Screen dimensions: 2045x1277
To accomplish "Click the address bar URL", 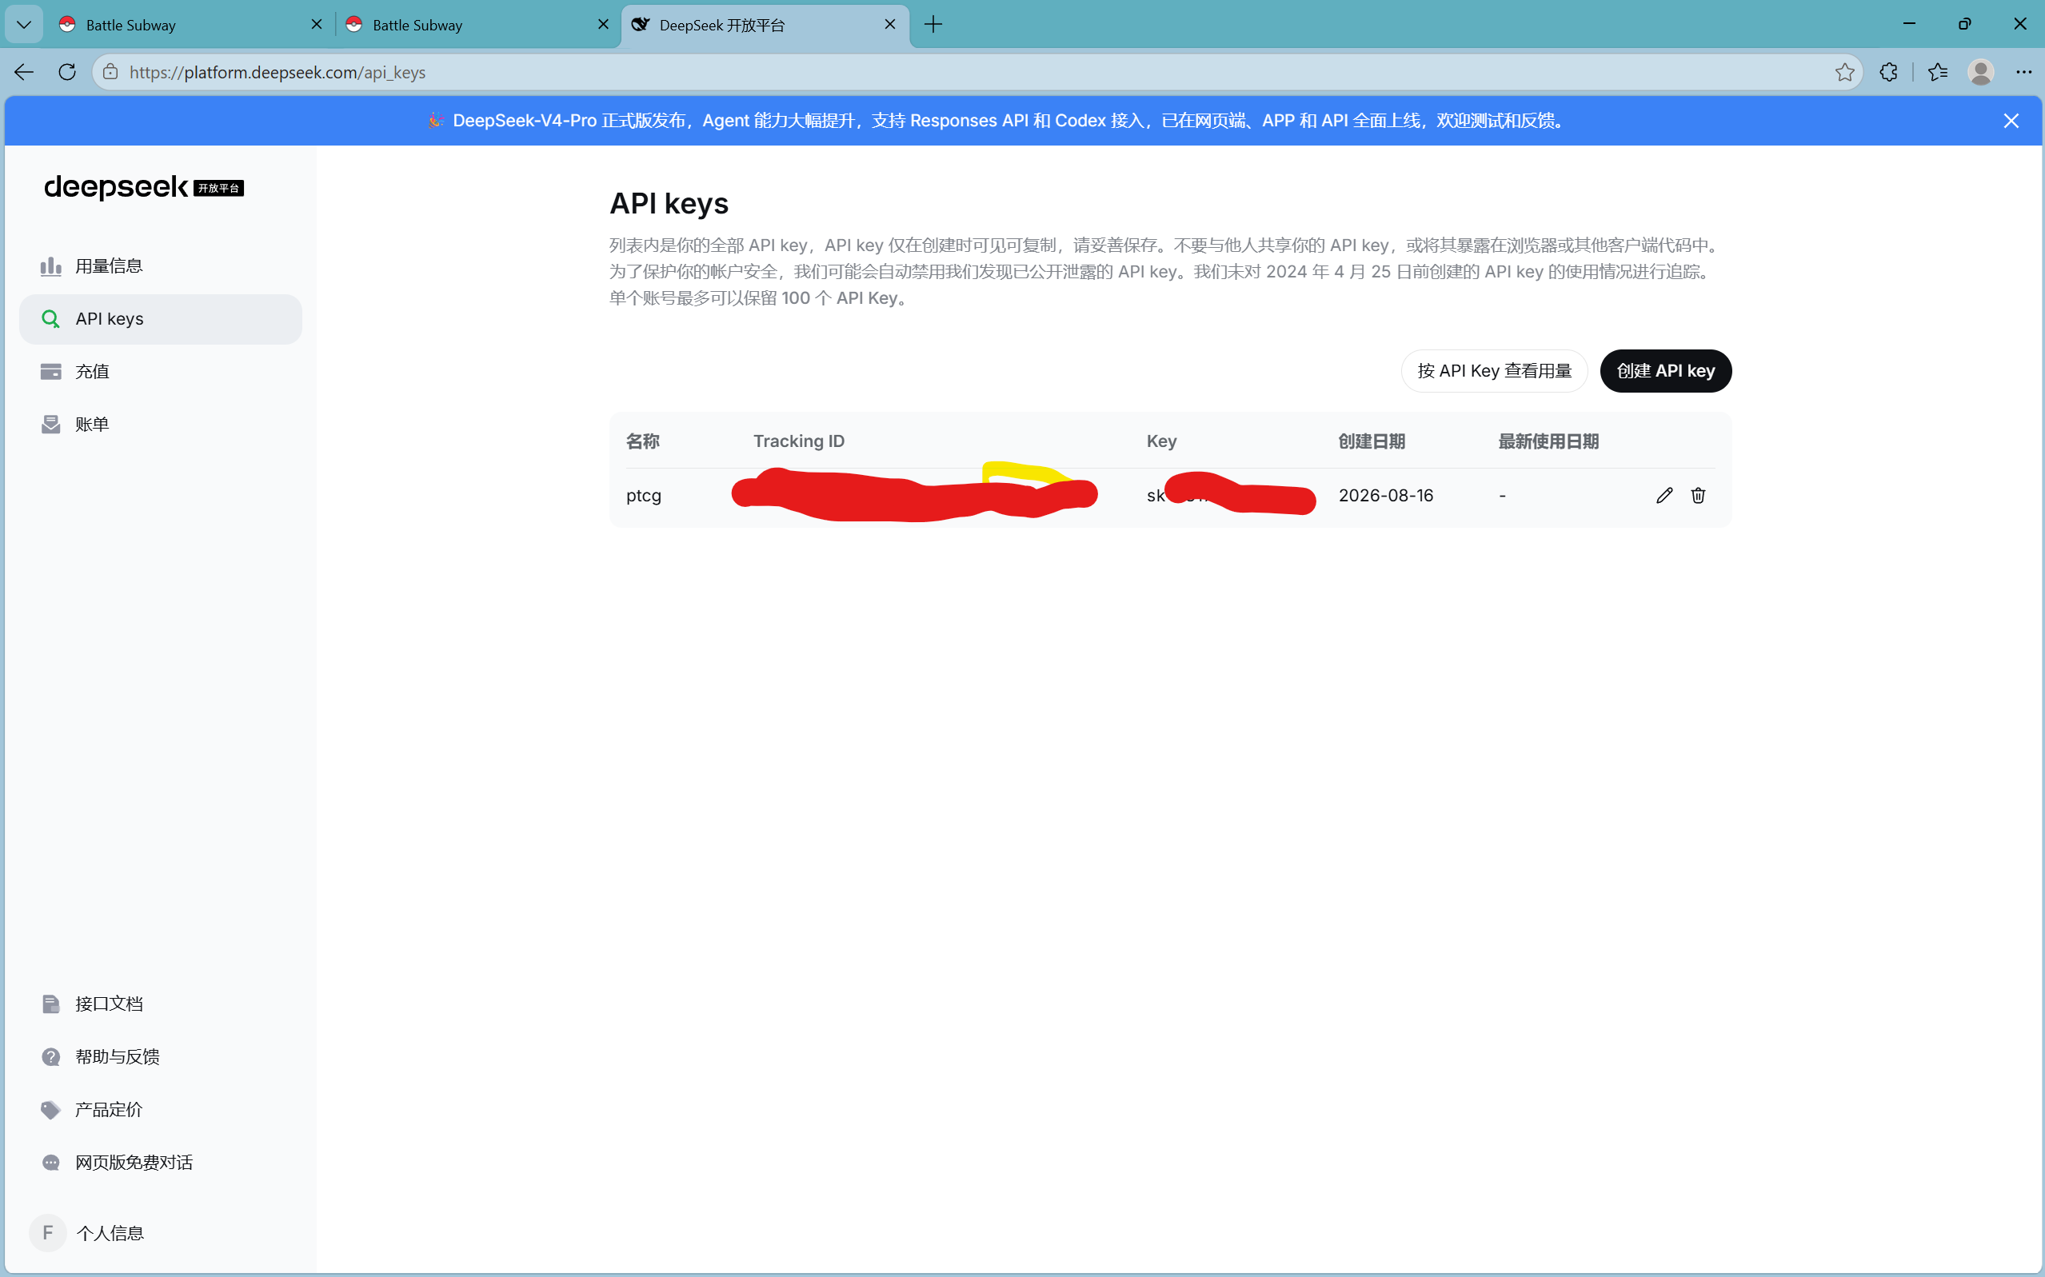I will point(278,73).
